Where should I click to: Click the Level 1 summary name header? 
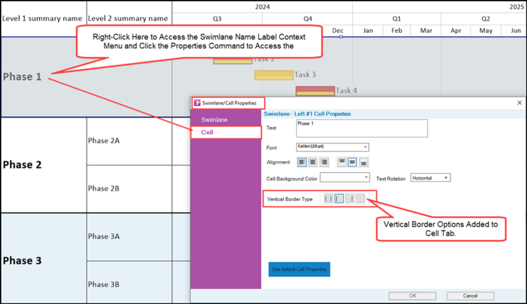click(x=42, y=18)
